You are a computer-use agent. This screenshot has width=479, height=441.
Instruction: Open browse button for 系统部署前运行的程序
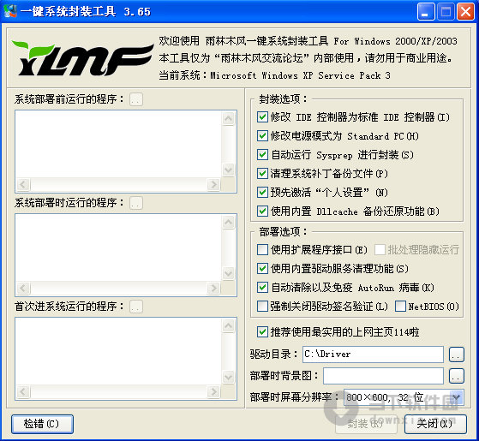click(x=136, y=99)
